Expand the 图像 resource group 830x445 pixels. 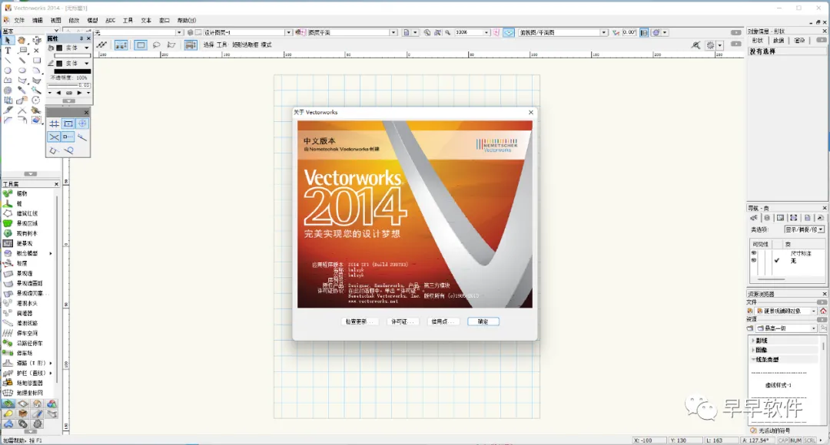(753, 350)
